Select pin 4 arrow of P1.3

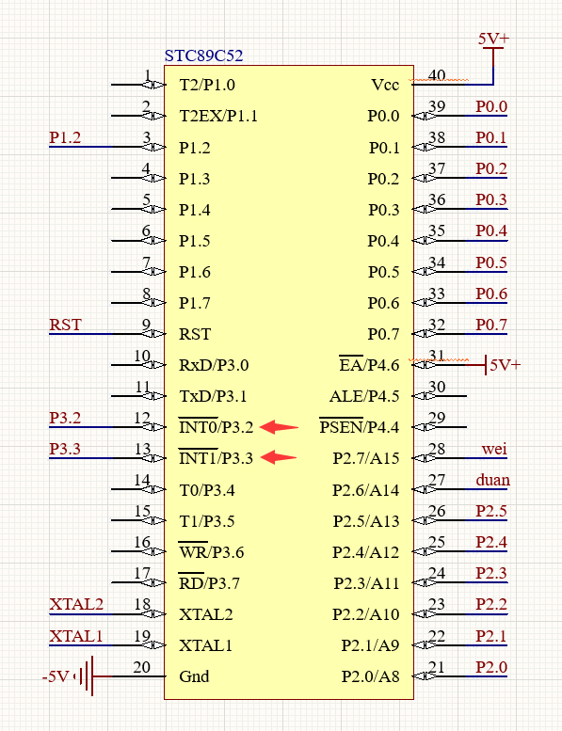(x=153, y=178)
